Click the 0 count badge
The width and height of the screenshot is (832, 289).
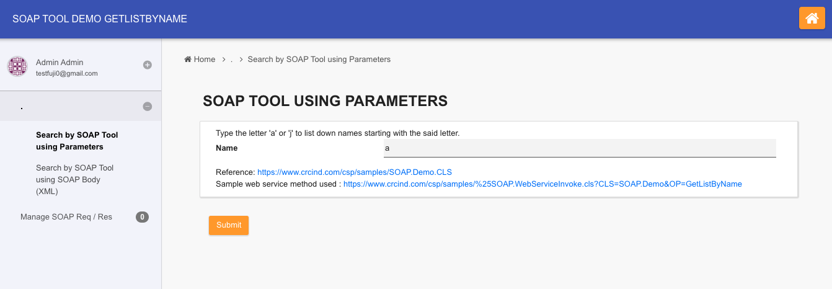(x=142, y=217)
